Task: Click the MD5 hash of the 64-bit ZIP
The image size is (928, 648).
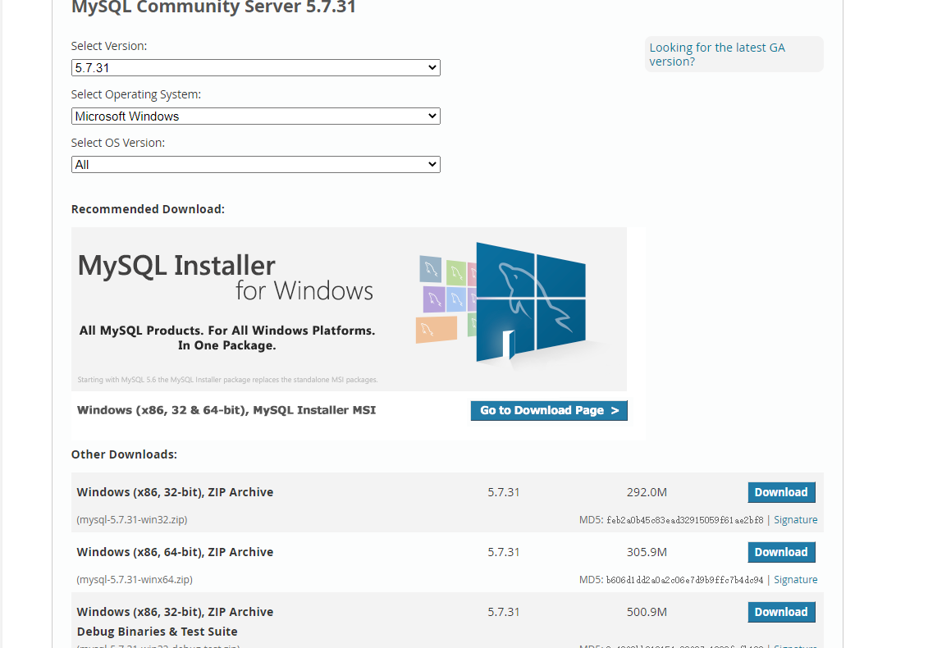Action: [685, 580]
